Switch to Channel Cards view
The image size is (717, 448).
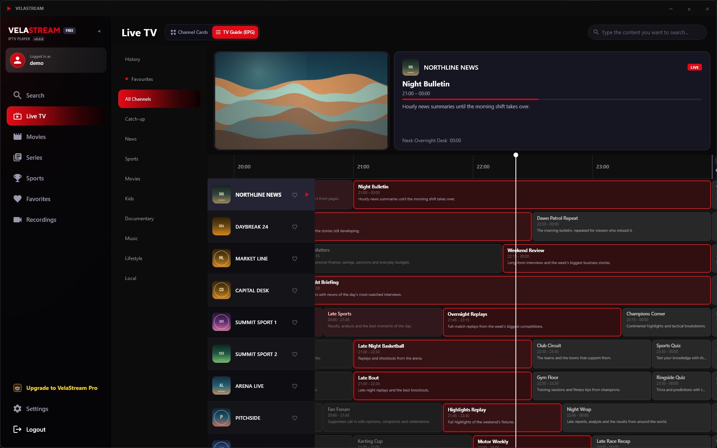pyautogui.click(x=189, y=32)
